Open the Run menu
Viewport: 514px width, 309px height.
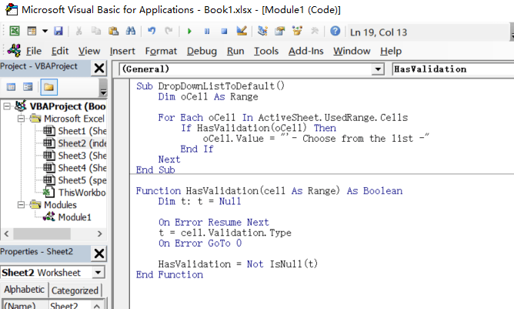235,51
